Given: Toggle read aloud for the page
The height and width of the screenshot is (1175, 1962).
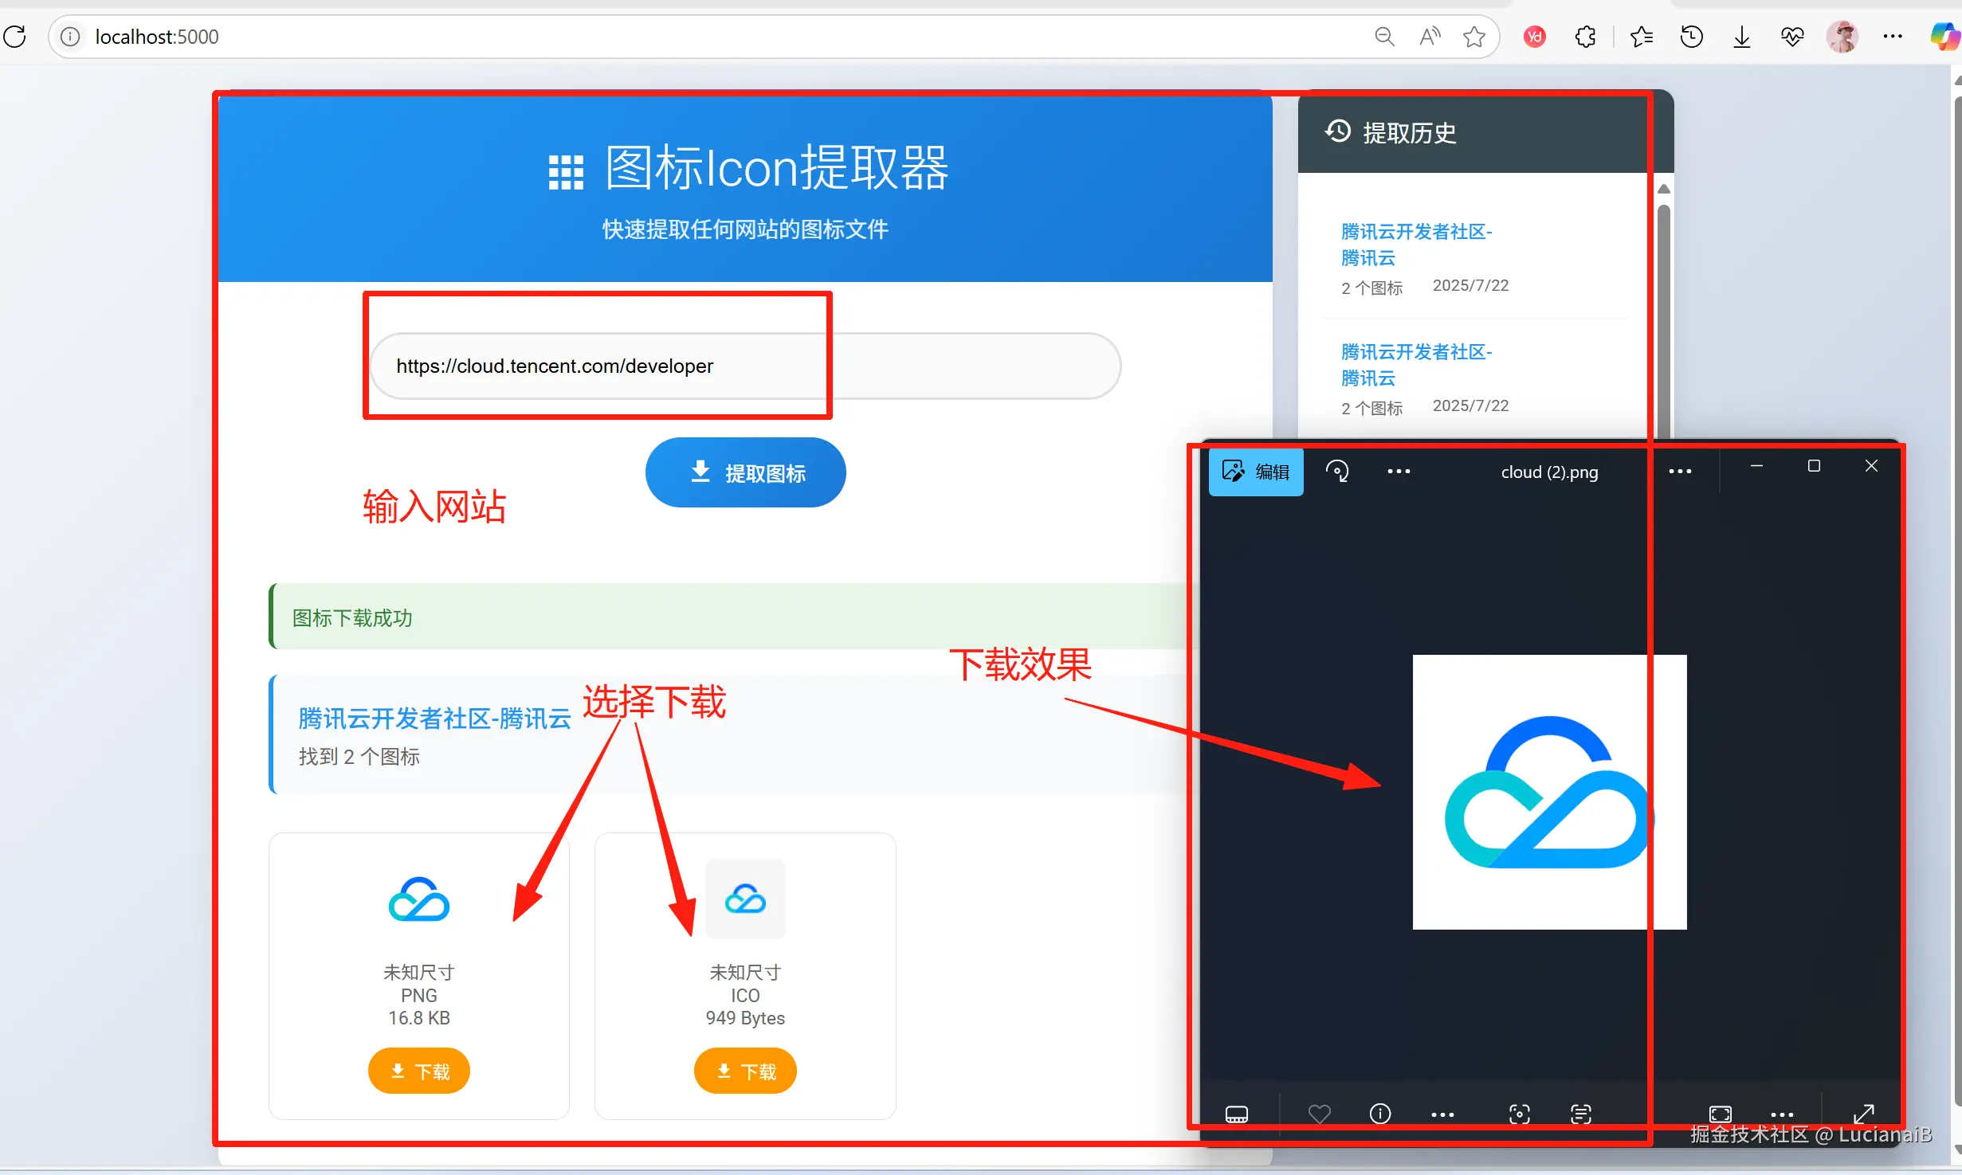Looking at the screenshot, I should click(x=1429, y=36).
